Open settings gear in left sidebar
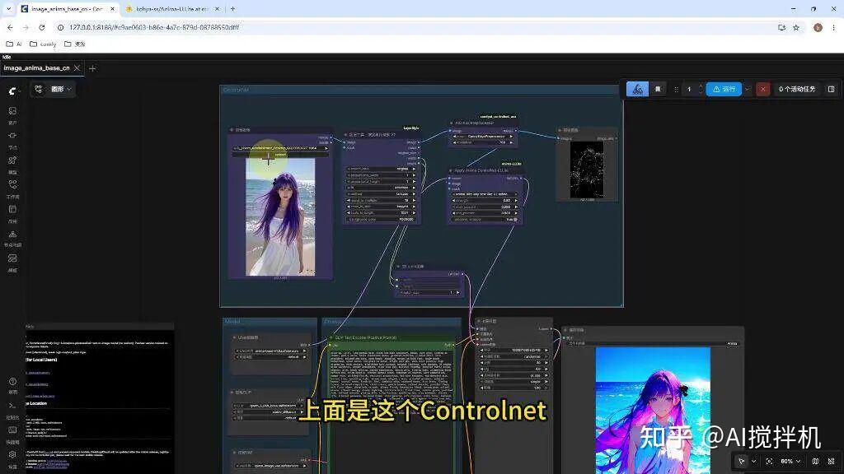Viewport: 844px width, 474px height. (12, 454)
